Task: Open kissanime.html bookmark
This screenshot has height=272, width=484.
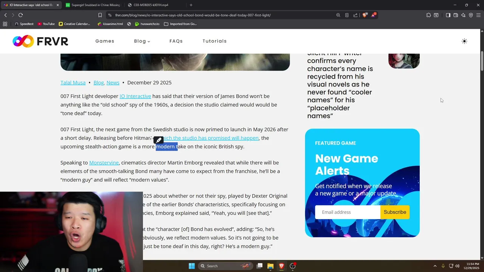Action: 110,24
